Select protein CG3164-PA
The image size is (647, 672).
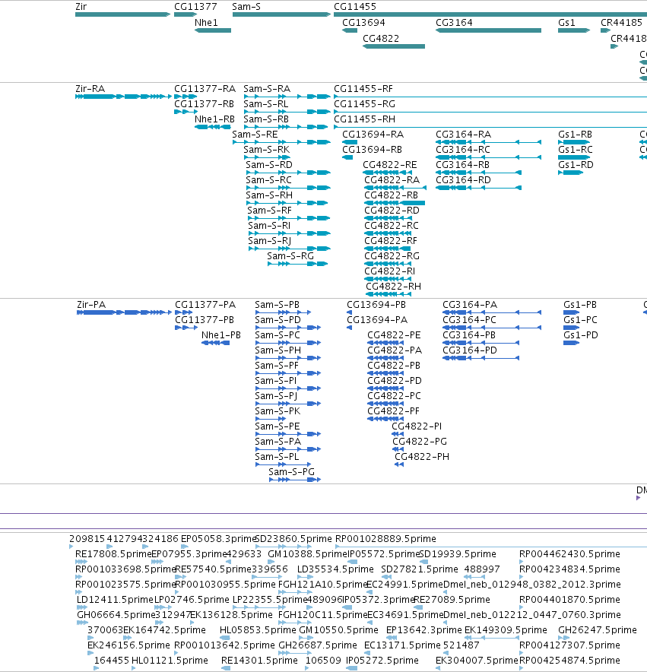[492, 312]
